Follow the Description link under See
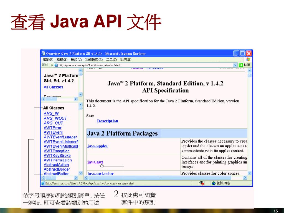The width and height of the screenshot is (284, 213). pos(107,121)
